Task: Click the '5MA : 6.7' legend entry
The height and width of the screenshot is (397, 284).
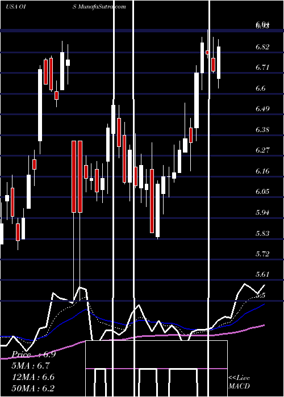Action: [31, 366]
